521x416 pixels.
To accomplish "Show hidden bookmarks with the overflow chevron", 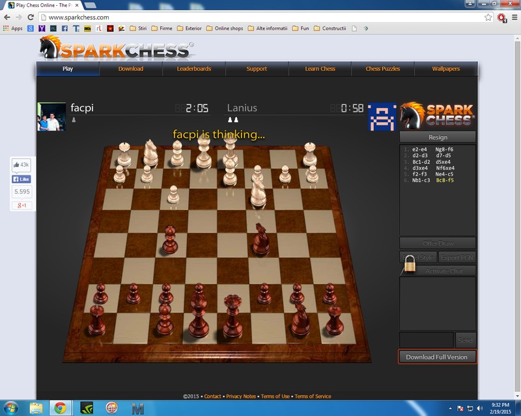I will [x=365, y=29].
